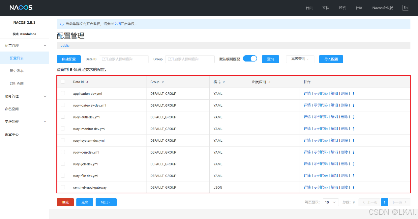Expand the 集群管理 sidebar section
Screen dimensions: 418x219
point(24,122)
